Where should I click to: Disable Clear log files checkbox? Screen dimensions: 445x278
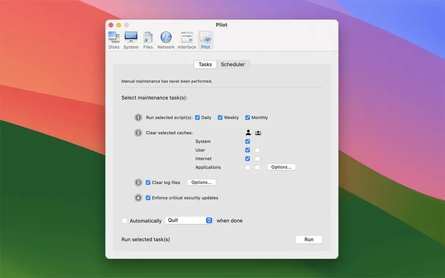(148, 183)
